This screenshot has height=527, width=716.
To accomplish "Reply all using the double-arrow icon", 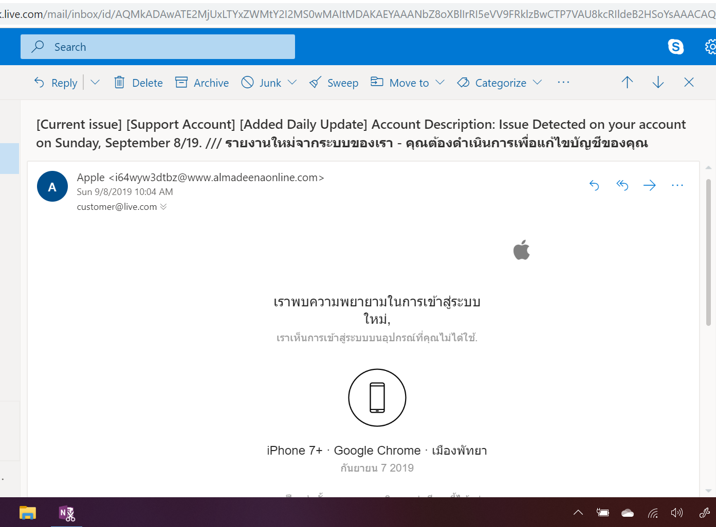I will tap(622, 185).
